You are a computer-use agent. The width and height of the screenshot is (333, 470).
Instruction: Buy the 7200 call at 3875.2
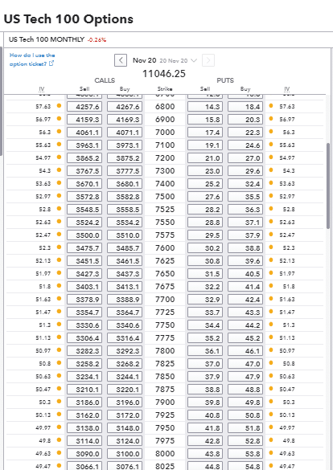pyautogui.click(x=125, y=158)
